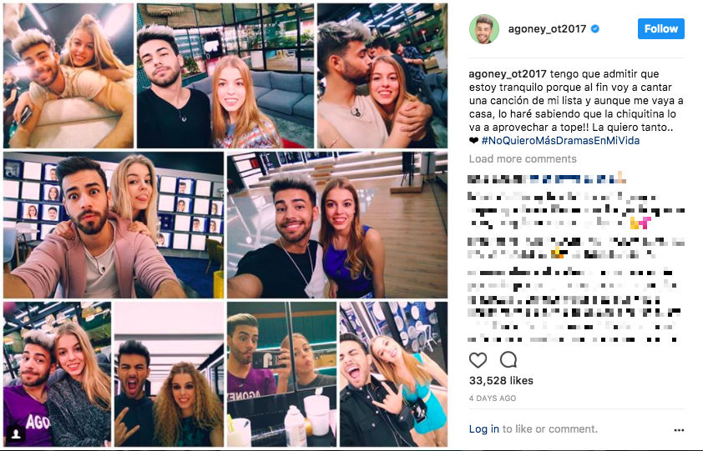Click the blue verified badge
The height and width of the screenshot is (451, 703).
595,29
